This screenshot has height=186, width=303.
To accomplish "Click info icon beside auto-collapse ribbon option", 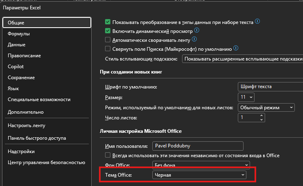I will (194, 39).
